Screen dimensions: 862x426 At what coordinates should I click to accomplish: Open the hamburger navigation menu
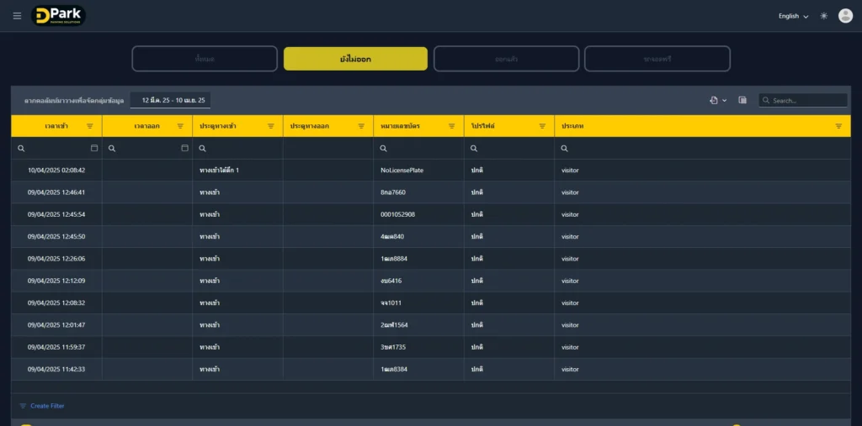point(17,16)
